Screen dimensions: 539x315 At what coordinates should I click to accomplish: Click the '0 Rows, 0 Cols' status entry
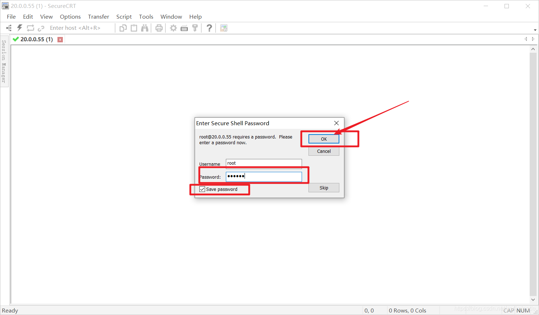408,310
